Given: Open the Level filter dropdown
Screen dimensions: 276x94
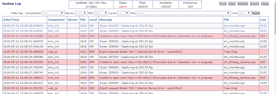Looking at the screenshot, I should pyautogui.click(x=123, y=13).
